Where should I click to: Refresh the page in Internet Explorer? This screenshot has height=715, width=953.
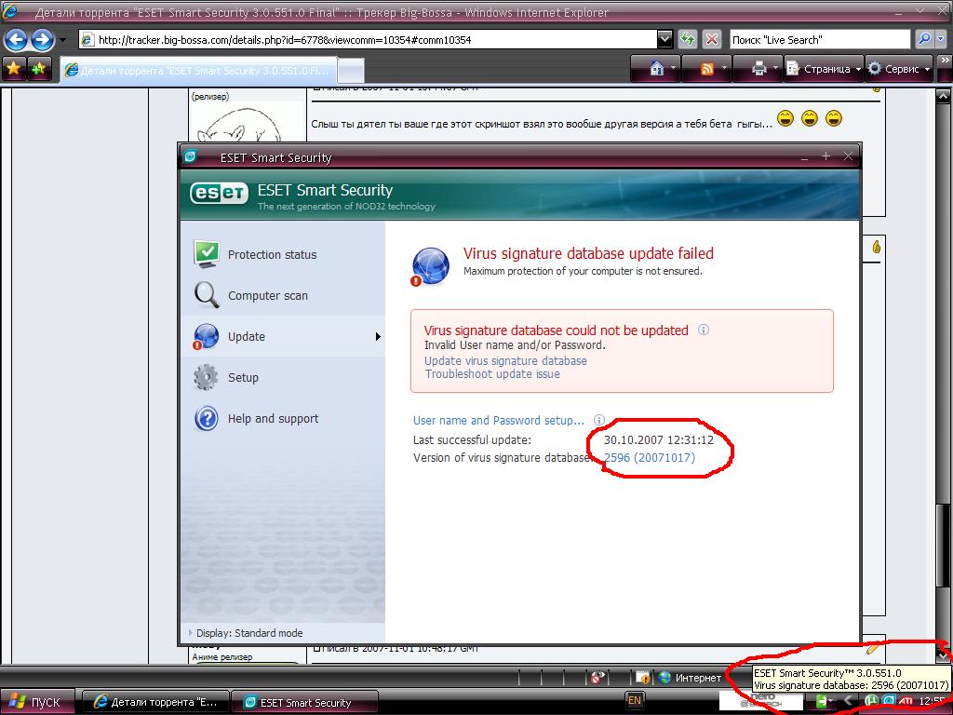click(x=688, y=39)
